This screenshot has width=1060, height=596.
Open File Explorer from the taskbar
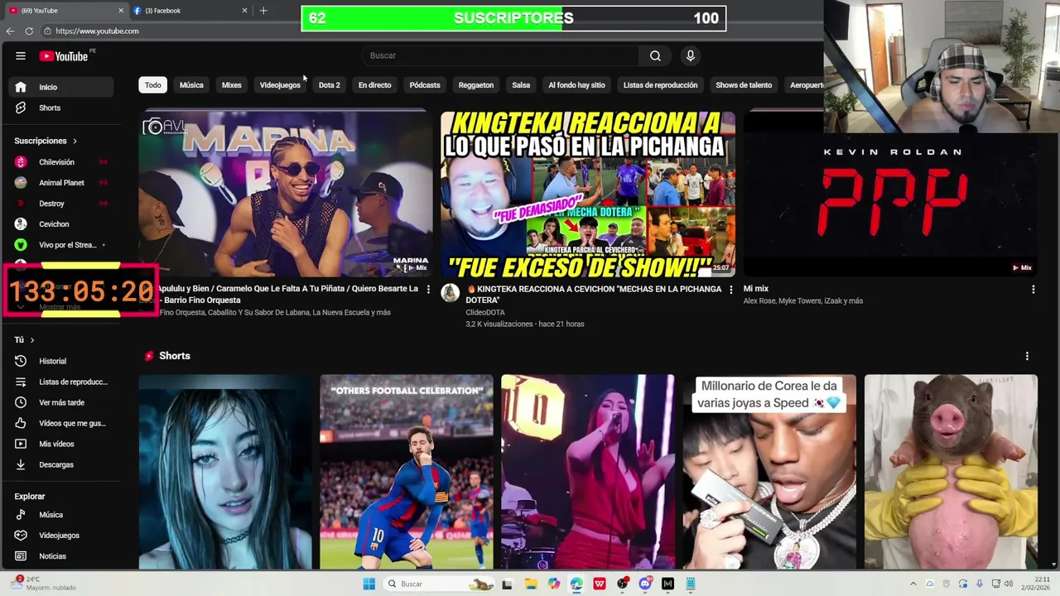(531, 584)
